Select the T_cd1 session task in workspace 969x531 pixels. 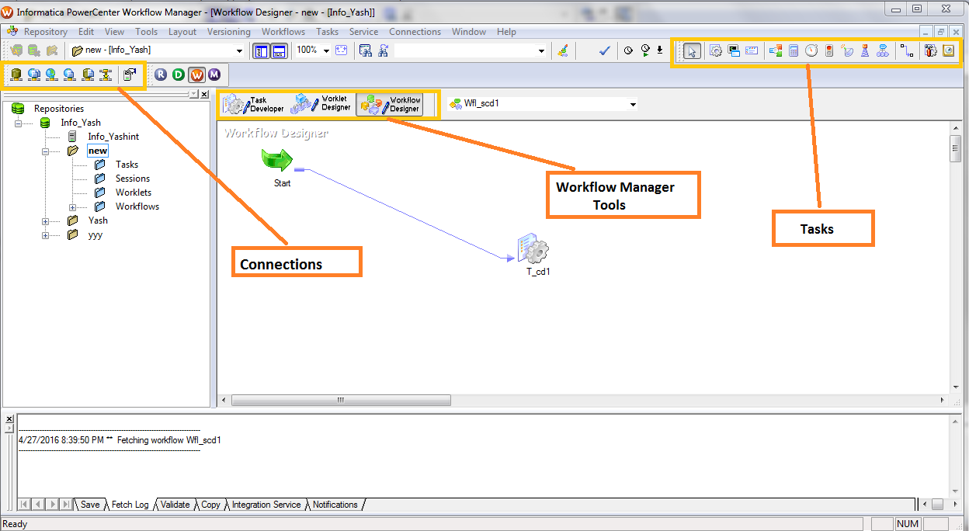coord(534,248)
